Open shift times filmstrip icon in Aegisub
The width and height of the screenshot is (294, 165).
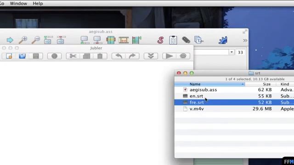click(124, 40)
